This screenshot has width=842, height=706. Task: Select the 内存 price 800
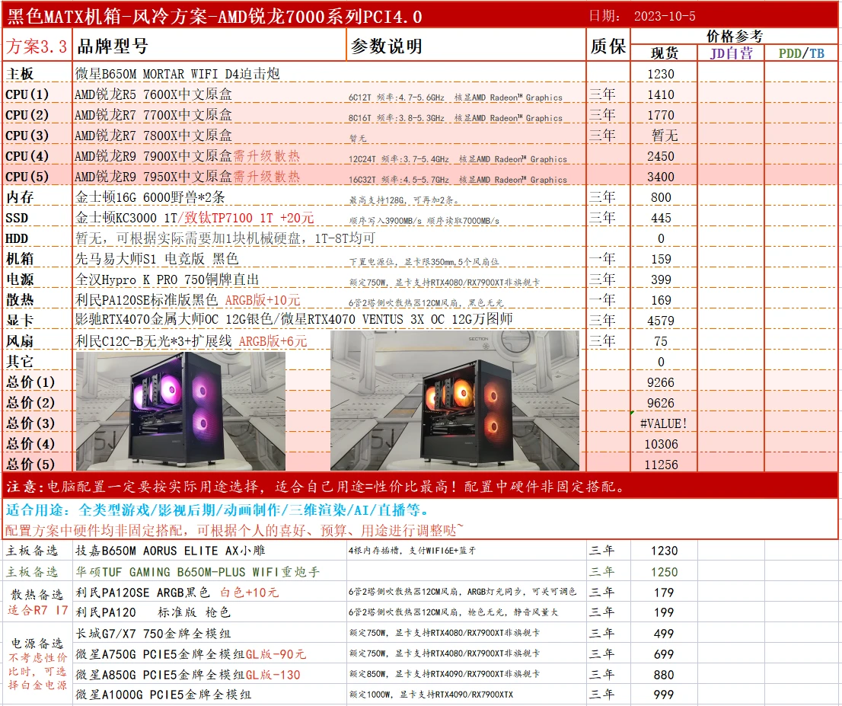click(661, 197)
